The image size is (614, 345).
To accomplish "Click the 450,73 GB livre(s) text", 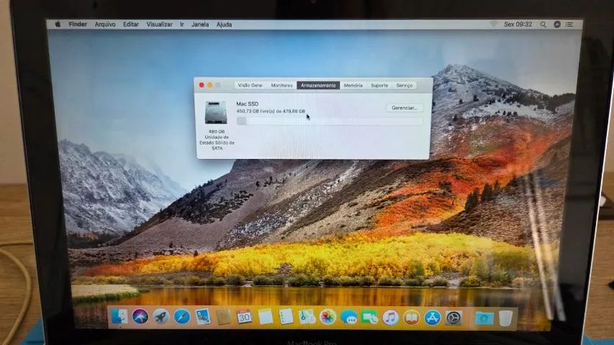I will (271, 111).
